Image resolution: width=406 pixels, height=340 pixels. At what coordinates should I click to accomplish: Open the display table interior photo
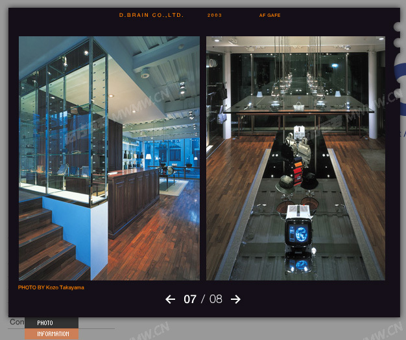point(296,158)
